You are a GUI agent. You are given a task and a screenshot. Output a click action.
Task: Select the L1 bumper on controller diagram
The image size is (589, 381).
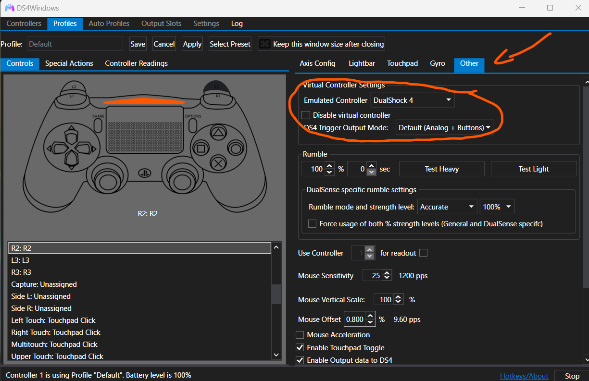point(72,97)
